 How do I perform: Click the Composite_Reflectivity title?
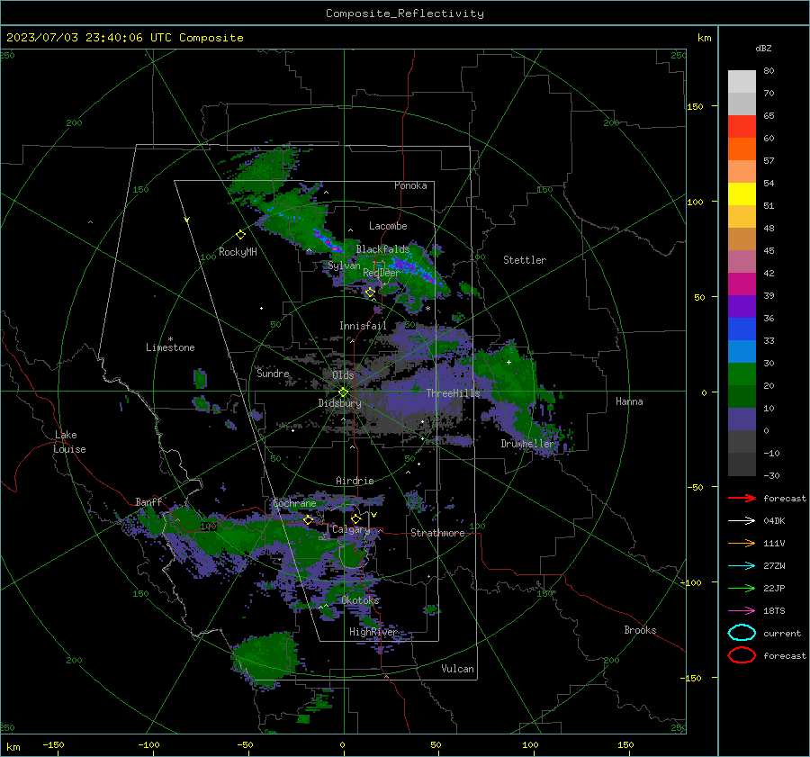(405, 14)
